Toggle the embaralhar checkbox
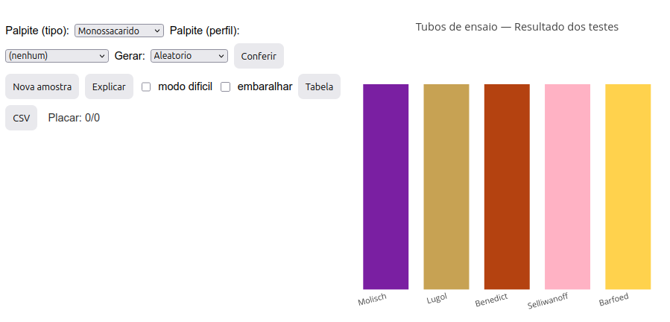This screenshot has width=670, height=322. (225, 86)
